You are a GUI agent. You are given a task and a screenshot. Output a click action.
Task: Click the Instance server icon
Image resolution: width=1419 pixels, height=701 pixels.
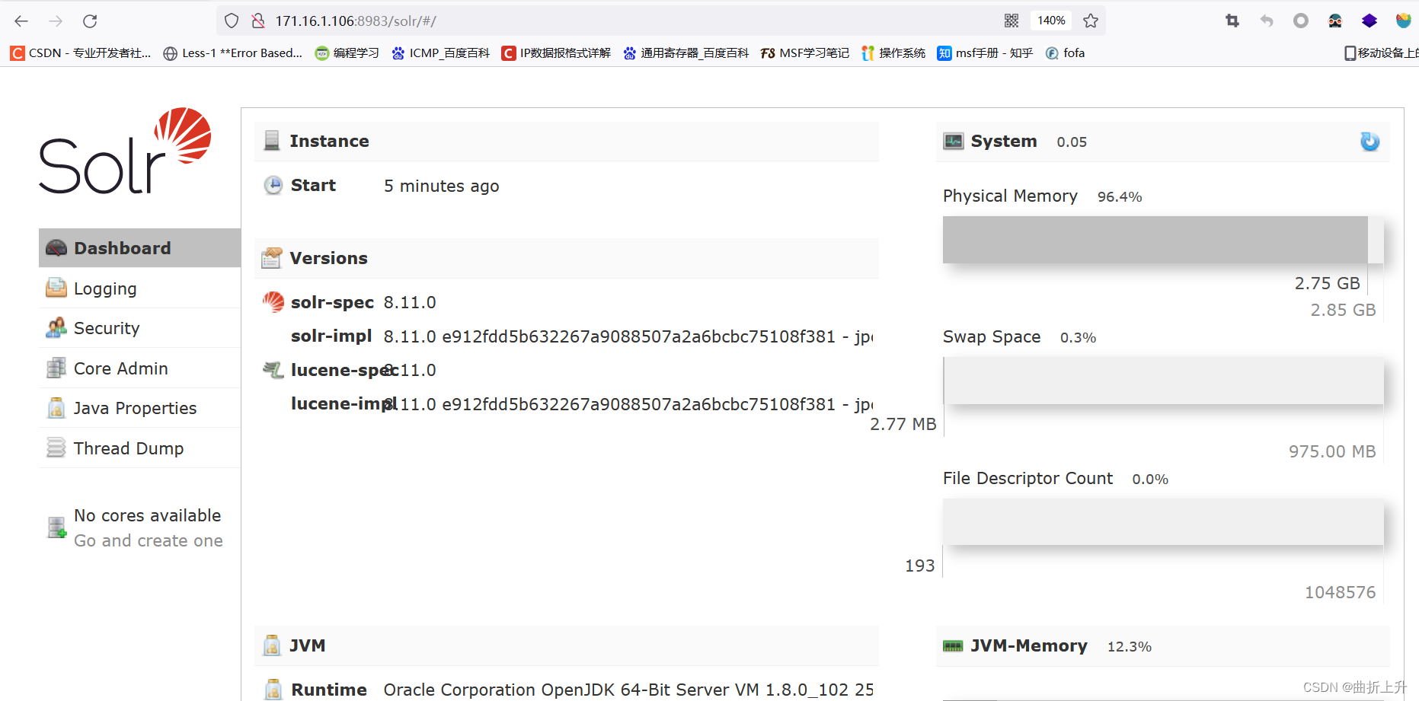272,141
